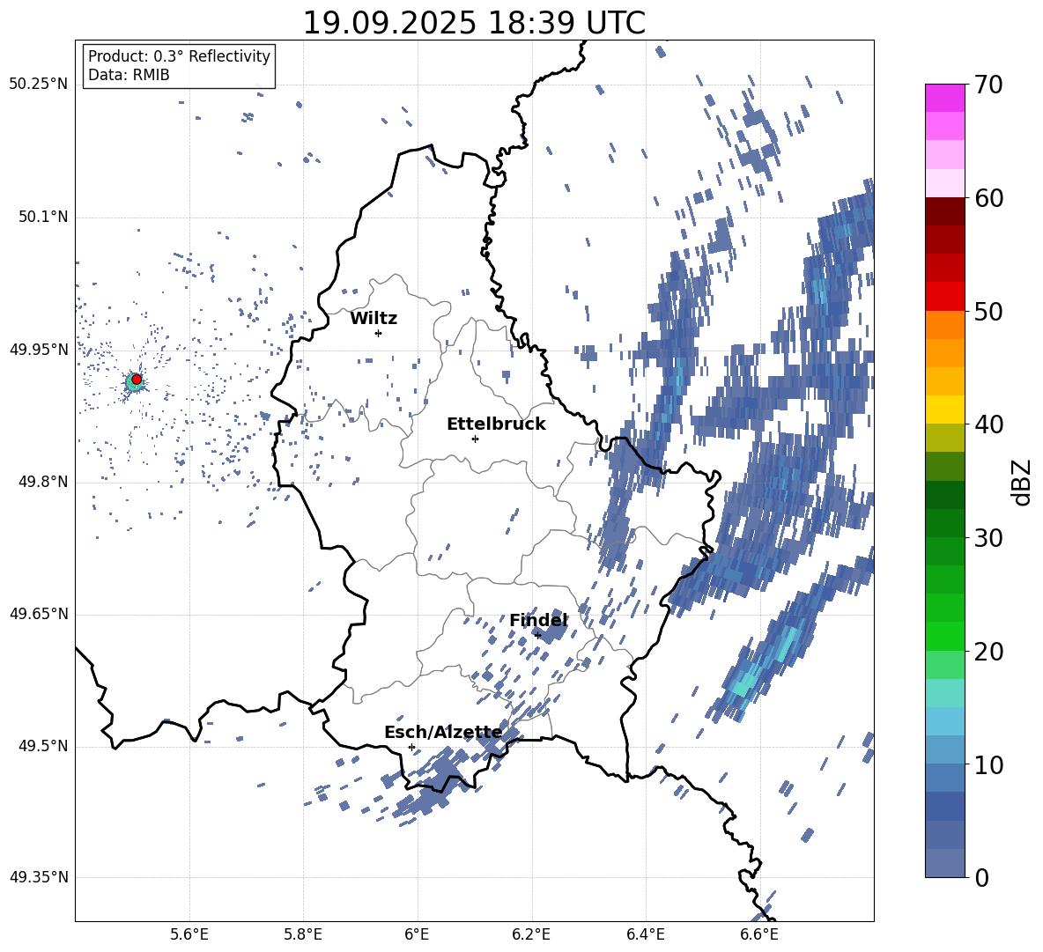Click the Findel station cross marker

point(537,635)
